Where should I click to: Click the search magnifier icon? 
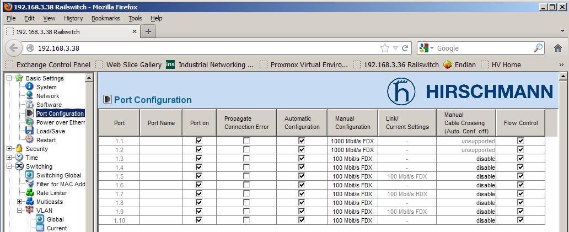pos(538,48)
